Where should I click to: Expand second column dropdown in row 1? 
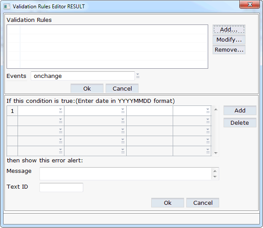pos(123,111)
